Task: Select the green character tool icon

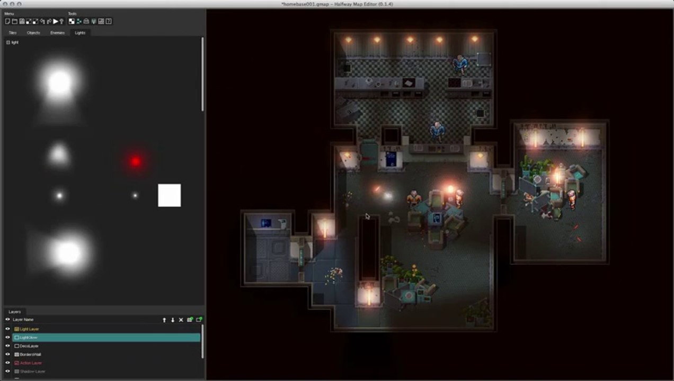Action: pos(79,21)
